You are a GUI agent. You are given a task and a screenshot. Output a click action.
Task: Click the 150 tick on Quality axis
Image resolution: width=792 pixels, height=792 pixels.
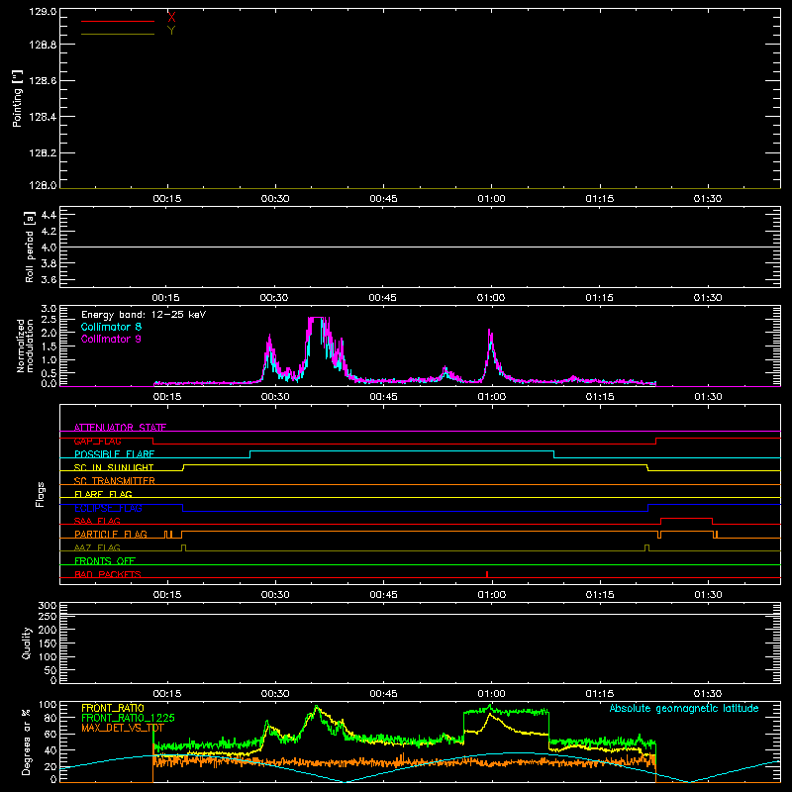[x=48, y=643]
